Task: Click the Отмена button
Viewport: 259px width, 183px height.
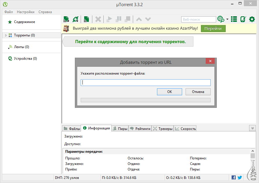Action: pyautogui.click(x=198, y=92)
